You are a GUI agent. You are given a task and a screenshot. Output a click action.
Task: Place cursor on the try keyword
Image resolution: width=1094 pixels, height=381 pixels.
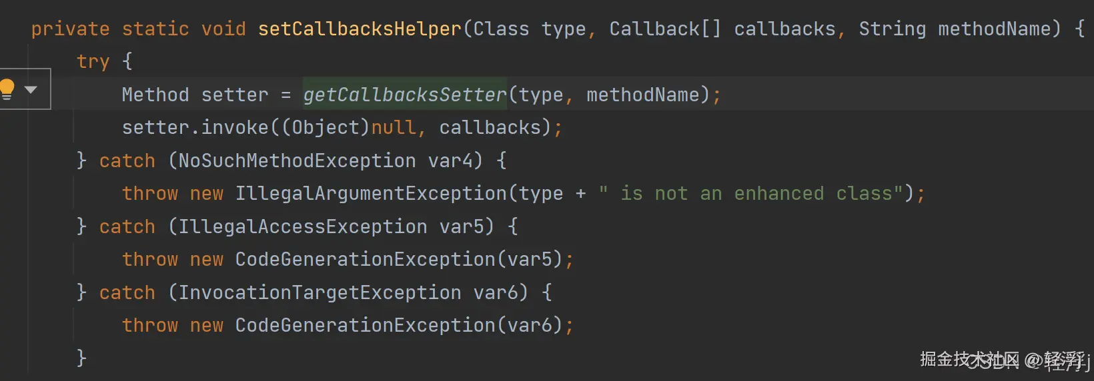[x=93, y=61]
